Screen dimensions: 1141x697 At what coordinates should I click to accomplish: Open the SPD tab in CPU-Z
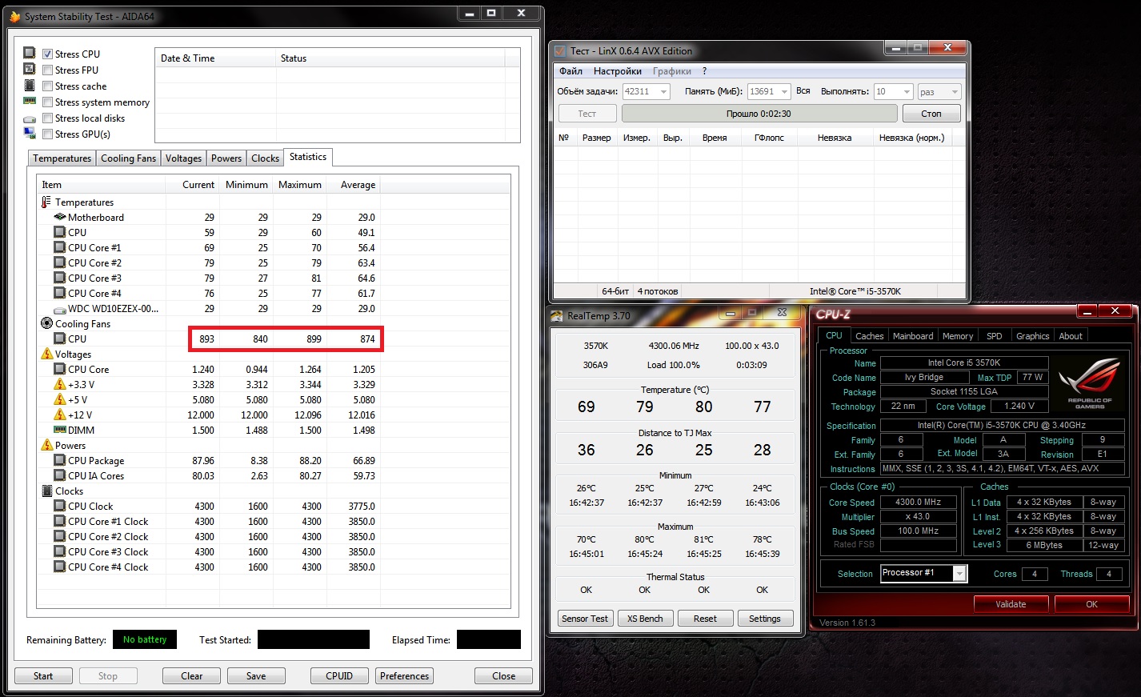click(x=995, y=336)
